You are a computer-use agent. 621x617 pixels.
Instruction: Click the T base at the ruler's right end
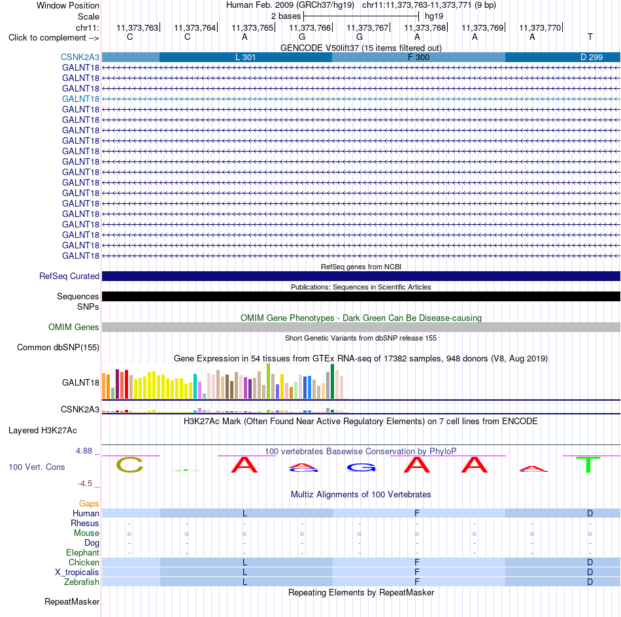pos(590,37)
